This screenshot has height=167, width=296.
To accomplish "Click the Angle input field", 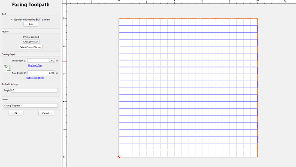I will 34,90.
